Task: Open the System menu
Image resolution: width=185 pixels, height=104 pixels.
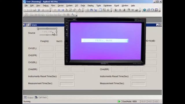Action: click(x=69, y=5)
